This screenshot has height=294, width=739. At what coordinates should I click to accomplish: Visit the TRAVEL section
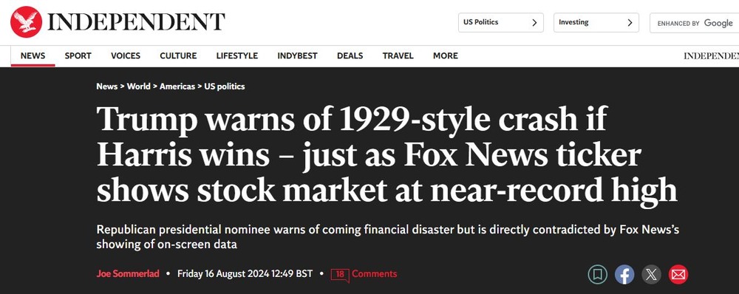tap(398, 55)
